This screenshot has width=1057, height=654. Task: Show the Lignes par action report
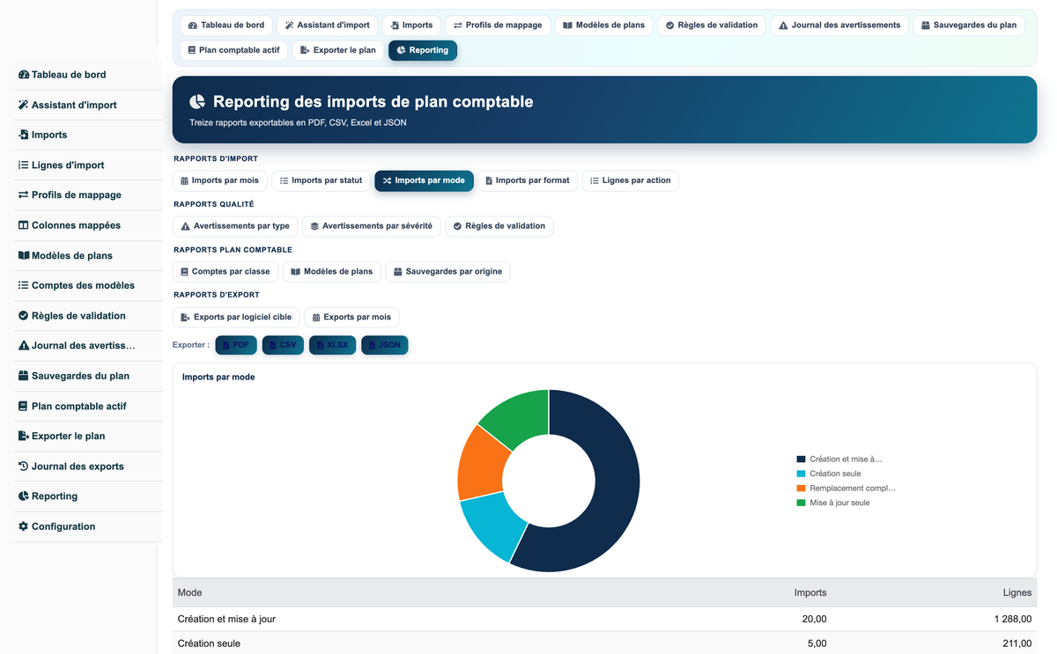pos(630,180)
